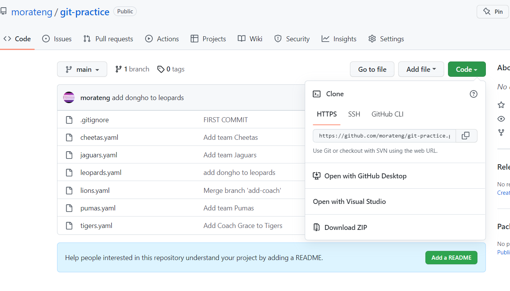Open latest commit 'add dongho to leopards' header
The width and height of the screenshot is (510, 291).
(148, 98)
